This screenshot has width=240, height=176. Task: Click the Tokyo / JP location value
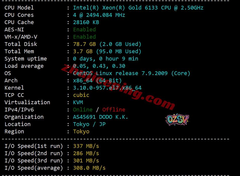[89, 124]
